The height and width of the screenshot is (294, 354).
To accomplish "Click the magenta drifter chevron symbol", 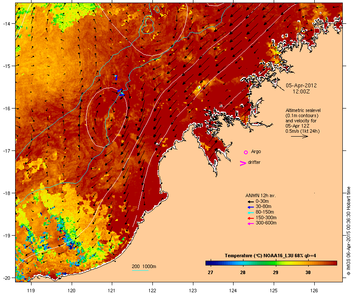I will pos(243,163).
